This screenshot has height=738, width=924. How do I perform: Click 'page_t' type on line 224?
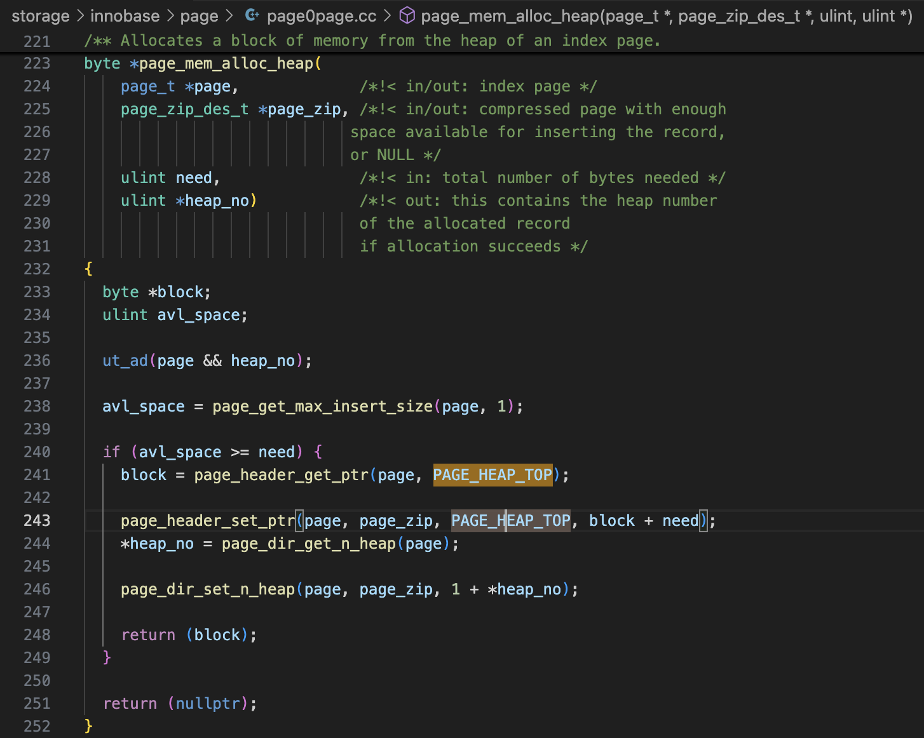pos(148,86)
